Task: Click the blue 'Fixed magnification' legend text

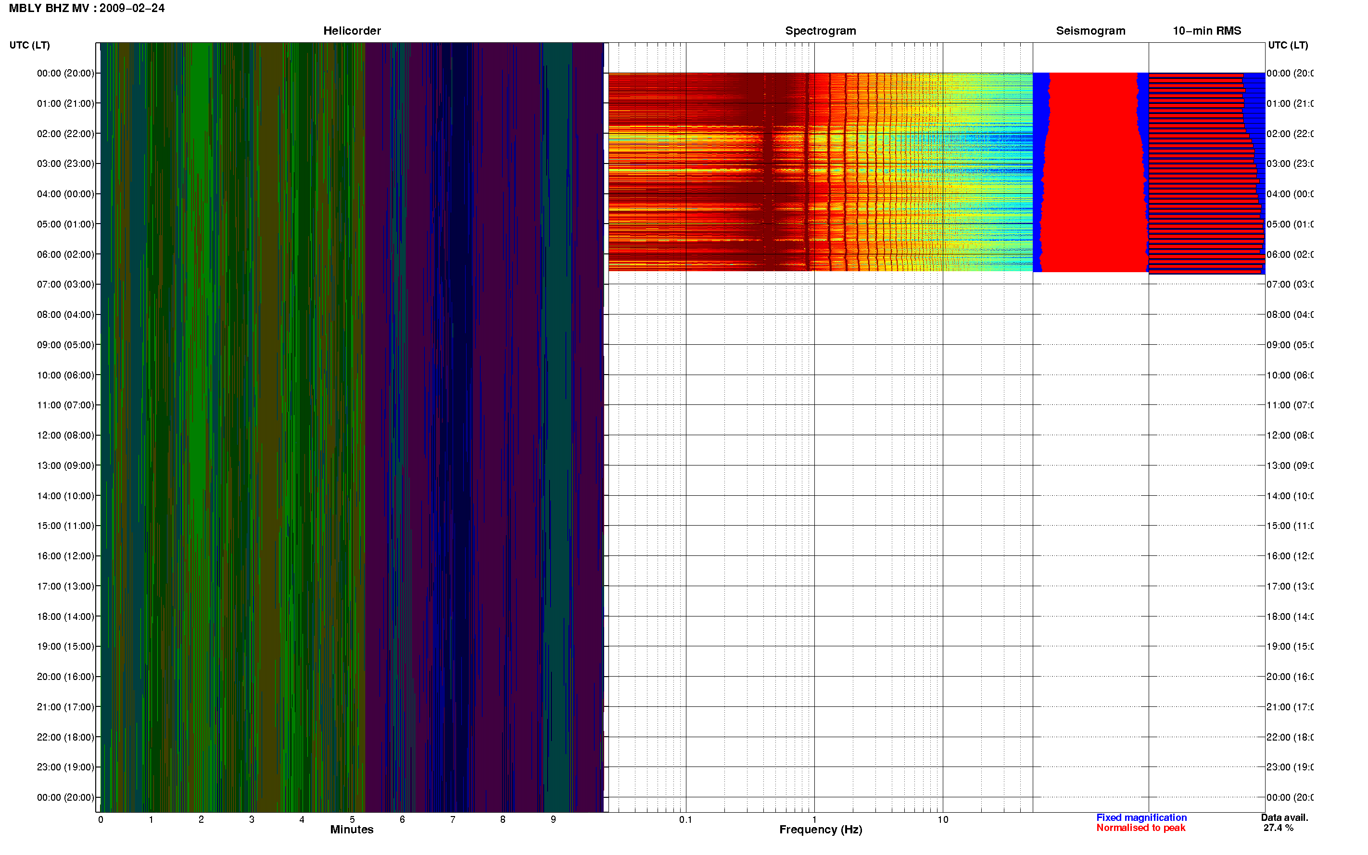Action: pos(1141,817)
